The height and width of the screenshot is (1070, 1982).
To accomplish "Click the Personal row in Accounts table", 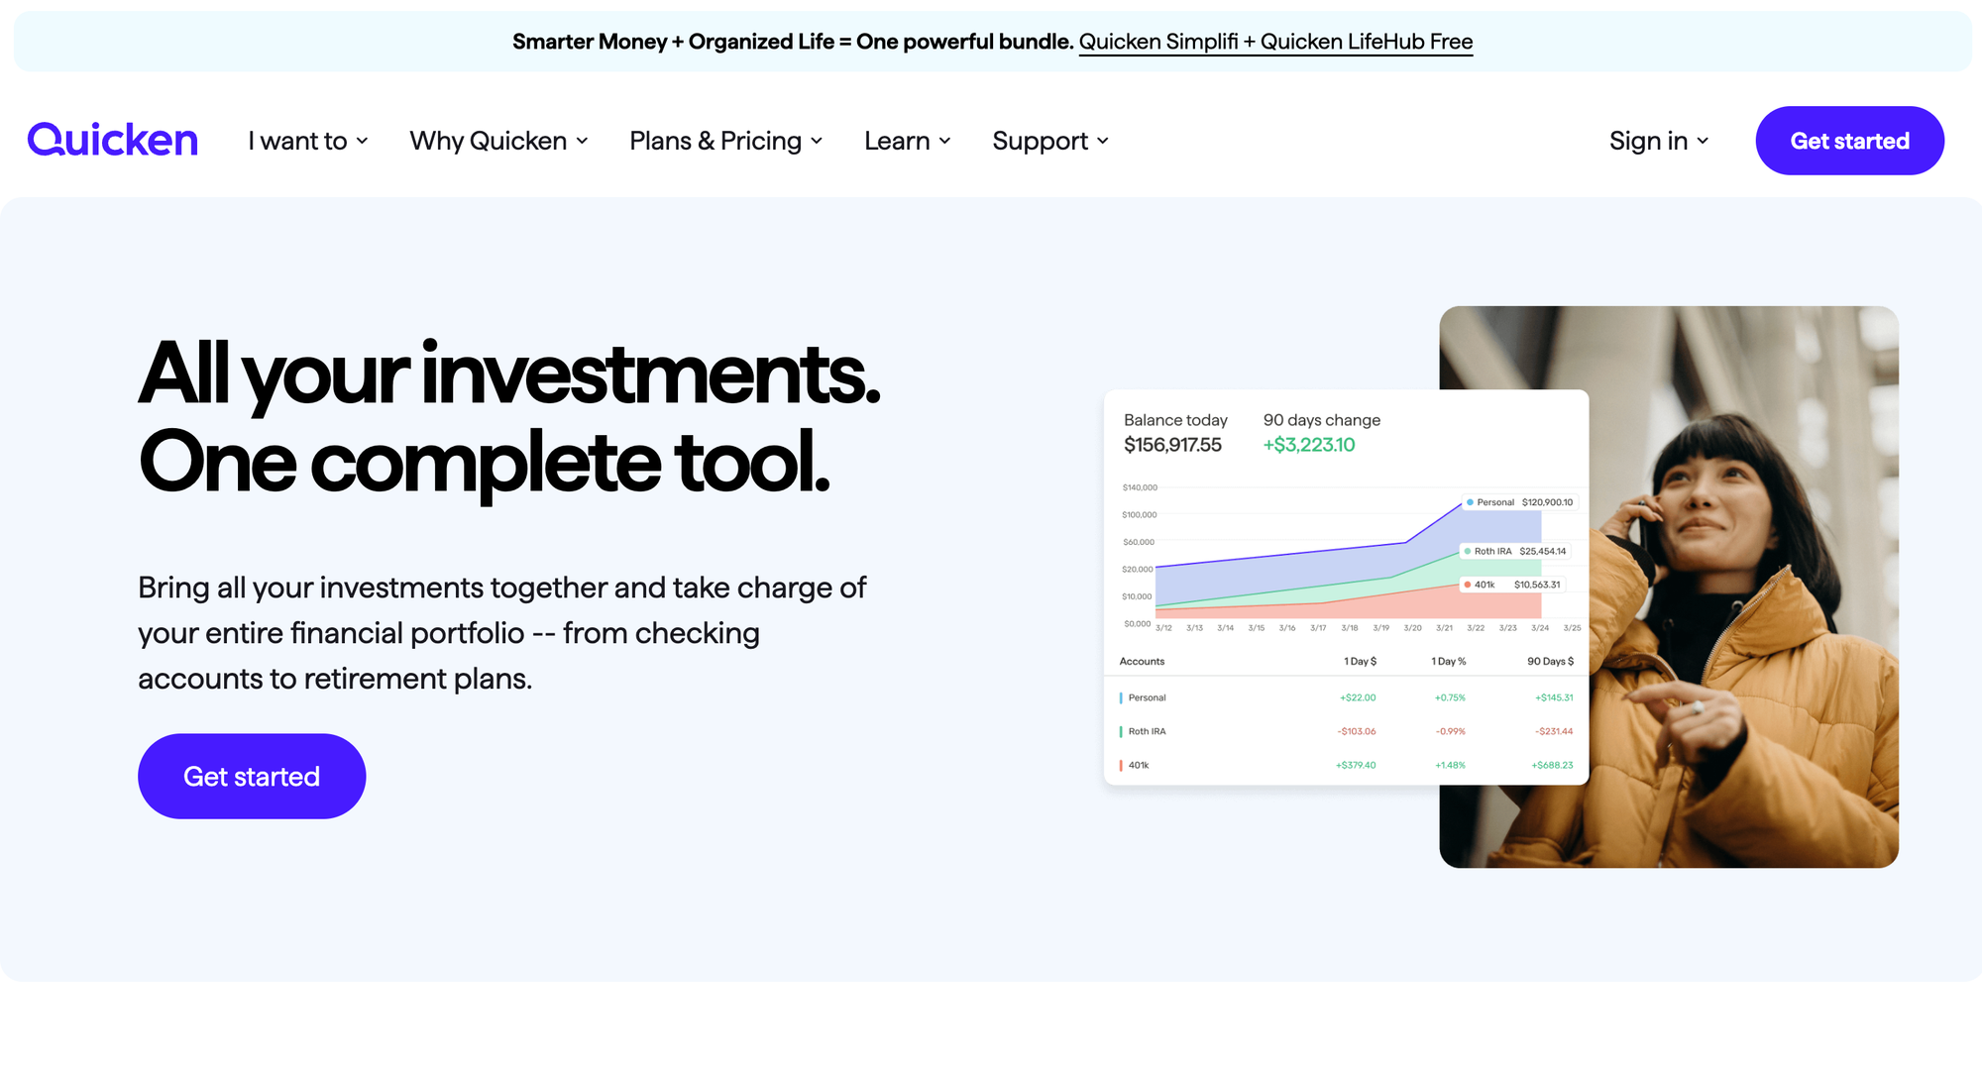I will (1346, 697).
